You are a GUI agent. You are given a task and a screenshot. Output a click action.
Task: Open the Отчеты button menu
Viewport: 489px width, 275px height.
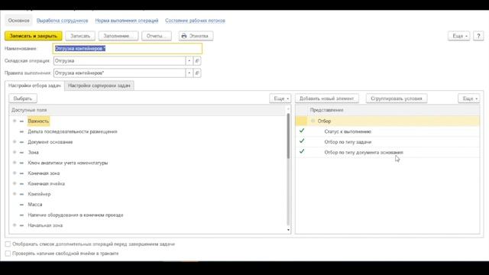click(x=157, y=36)
